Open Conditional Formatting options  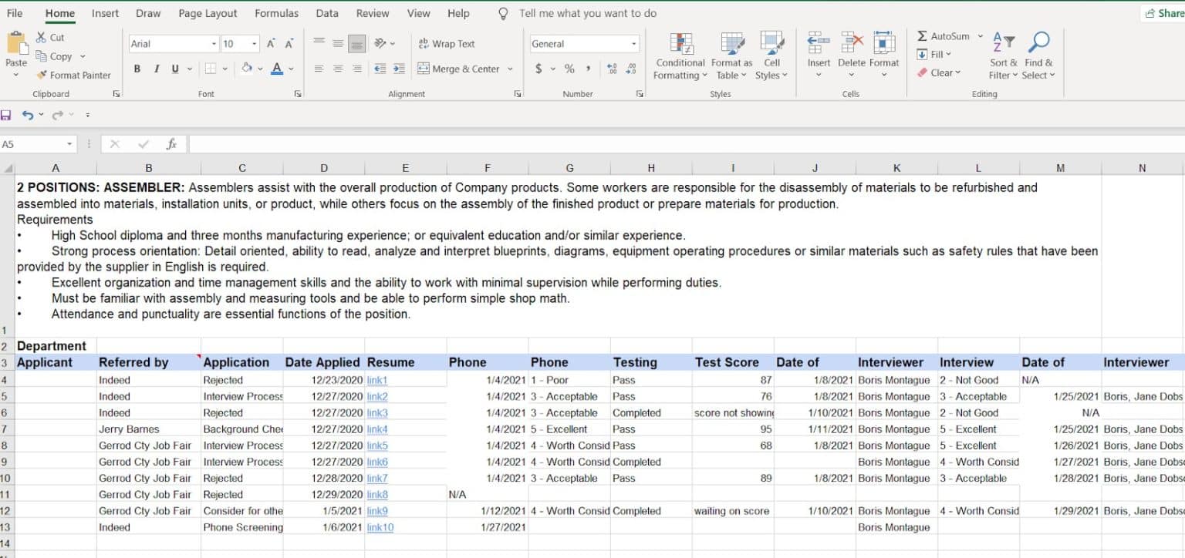679,54
